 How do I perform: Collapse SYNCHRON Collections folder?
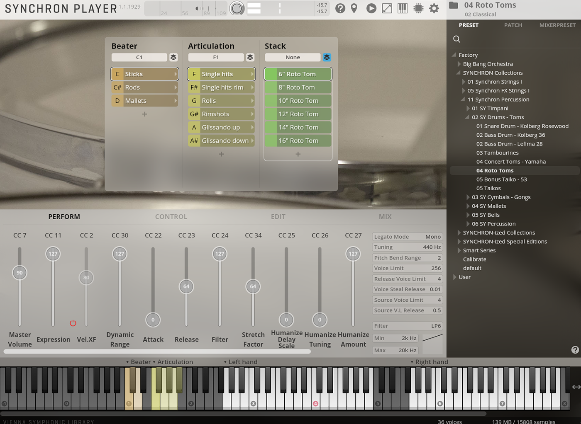[x=459, y=73]
